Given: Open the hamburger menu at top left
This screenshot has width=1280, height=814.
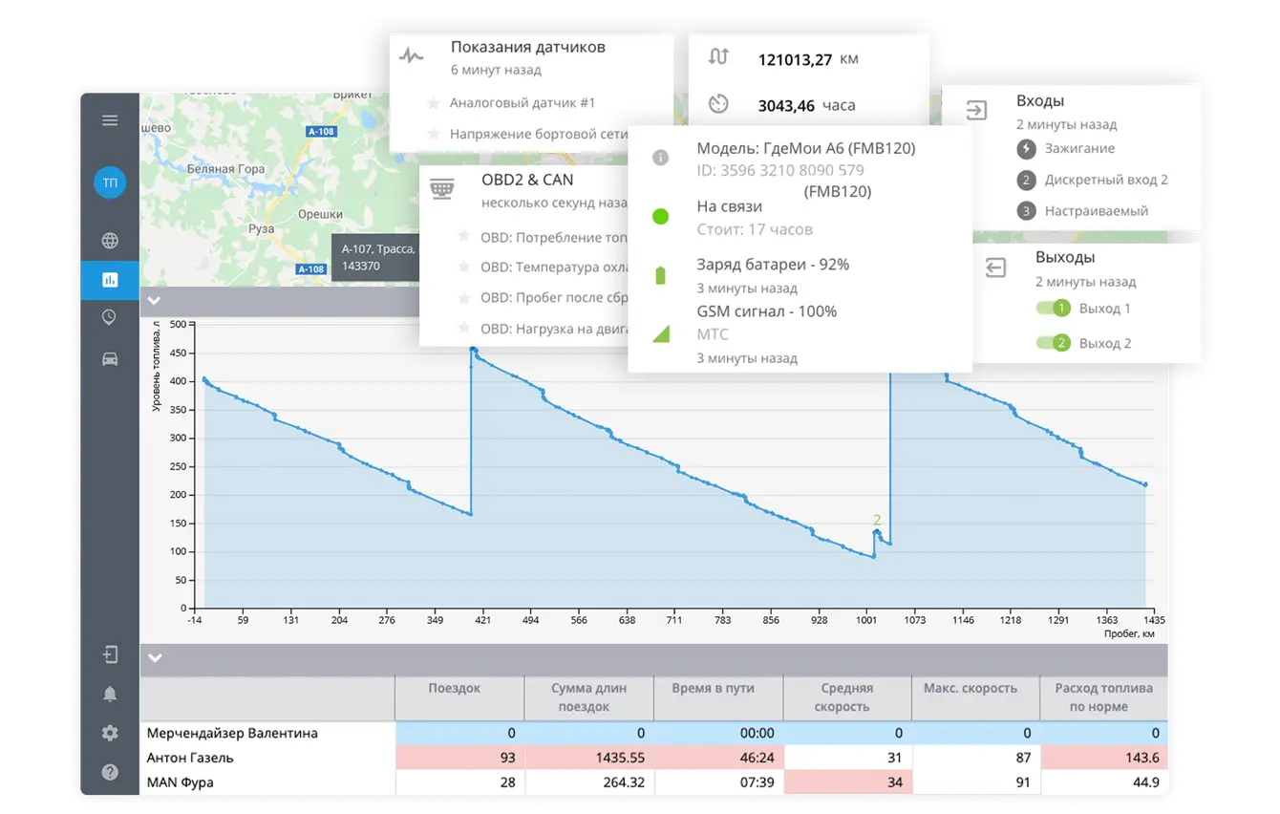Looking at the screenshot, I should [x=109, y=119].
